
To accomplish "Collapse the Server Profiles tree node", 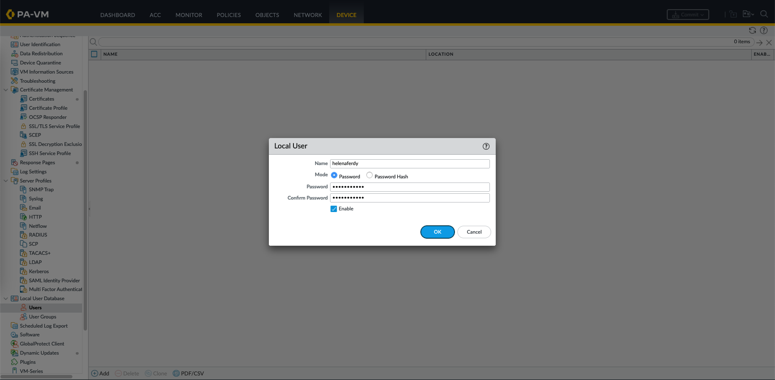I will point(5,181).
